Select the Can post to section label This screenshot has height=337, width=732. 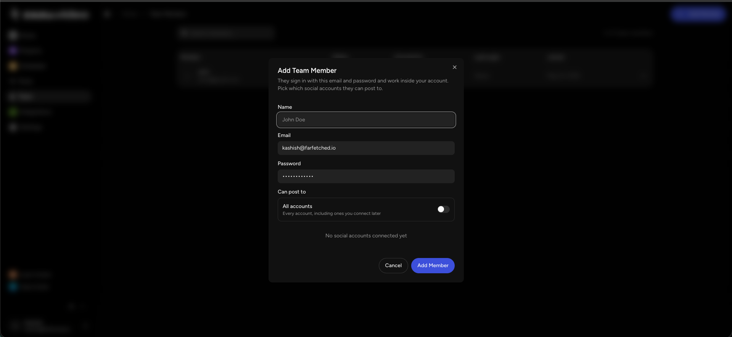tap(291, 192)
